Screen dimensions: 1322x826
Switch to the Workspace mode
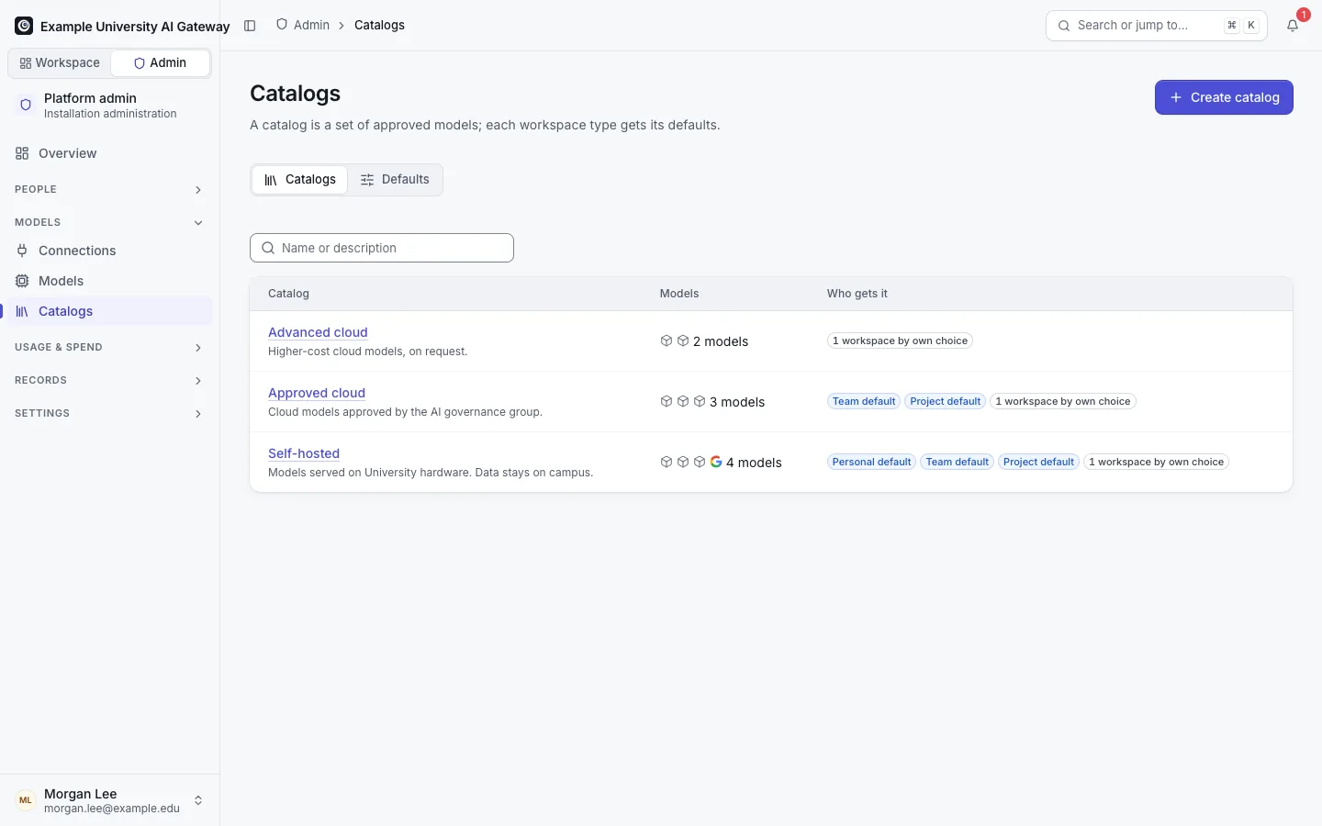[x=60, y=62]
